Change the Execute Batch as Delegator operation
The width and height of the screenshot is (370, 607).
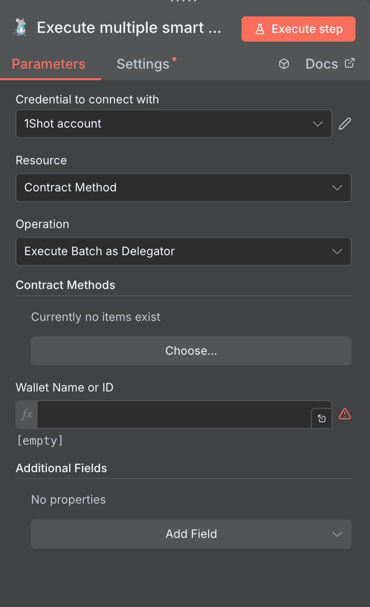pos(184,251)
